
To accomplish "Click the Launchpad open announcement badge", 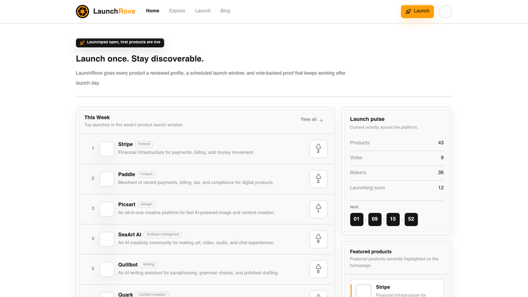I will click(x=120, y=43).
